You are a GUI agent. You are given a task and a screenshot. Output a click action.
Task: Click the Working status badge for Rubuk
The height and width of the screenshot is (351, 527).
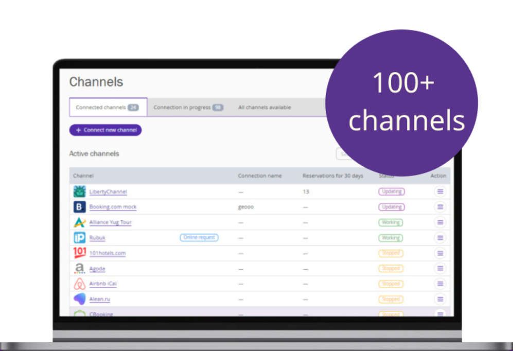point(391,238)
